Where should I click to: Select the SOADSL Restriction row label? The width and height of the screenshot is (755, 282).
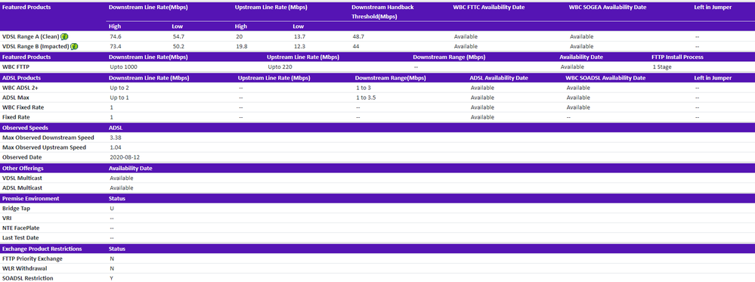click(x=28, y=278)
